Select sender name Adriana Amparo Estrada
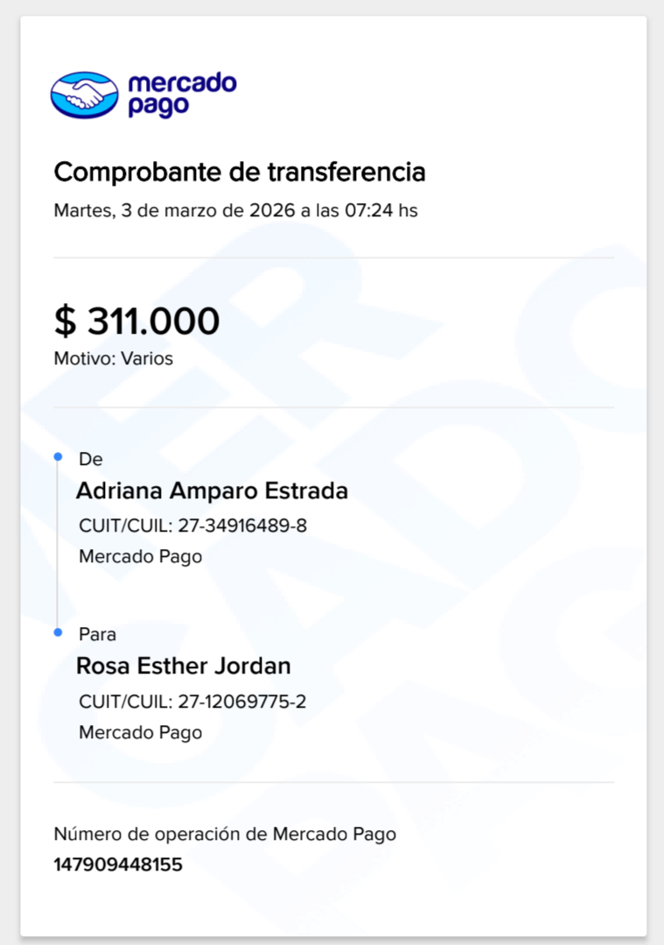 point(212,490)
